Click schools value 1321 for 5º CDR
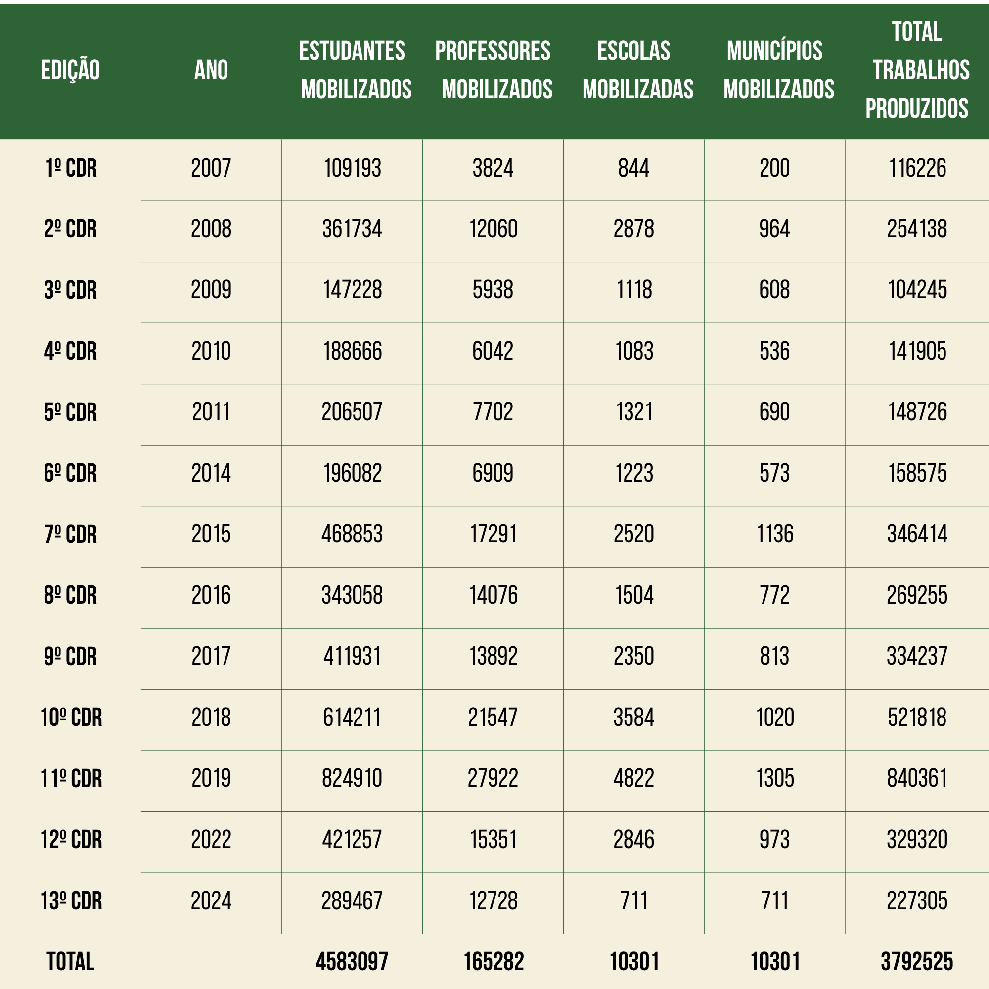 [x=634, y=412]
